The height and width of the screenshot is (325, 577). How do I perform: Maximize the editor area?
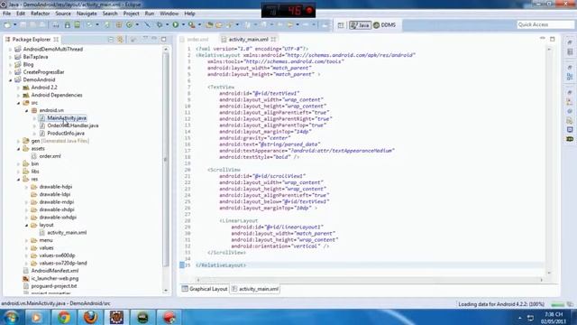pos(553,39)
